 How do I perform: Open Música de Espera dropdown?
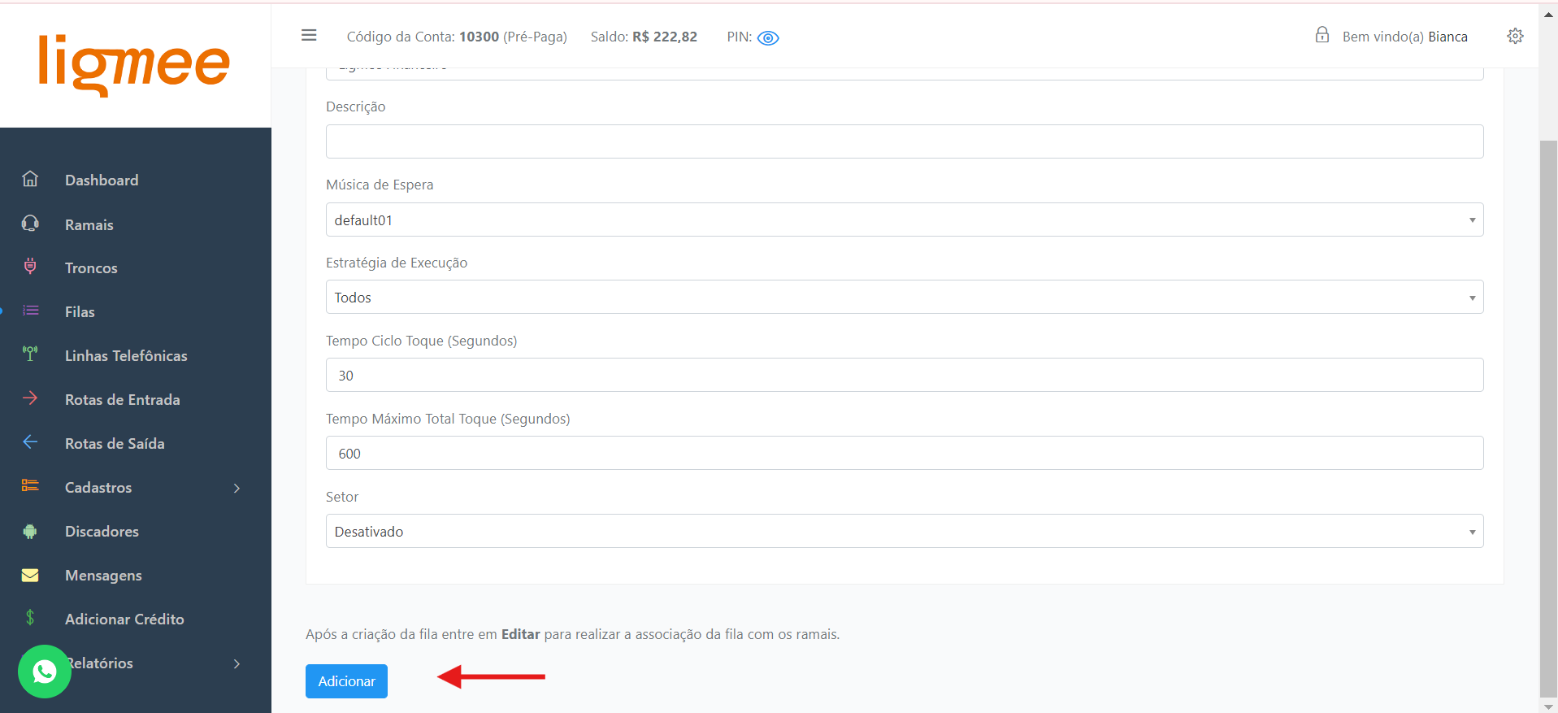[x=904, y=220]
